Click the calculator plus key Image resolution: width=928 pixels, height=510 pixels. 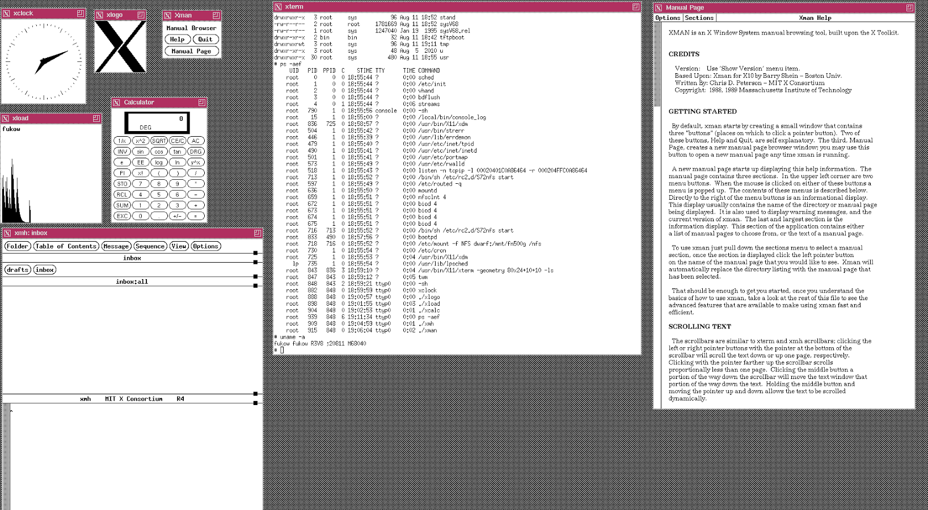[196, 205]
